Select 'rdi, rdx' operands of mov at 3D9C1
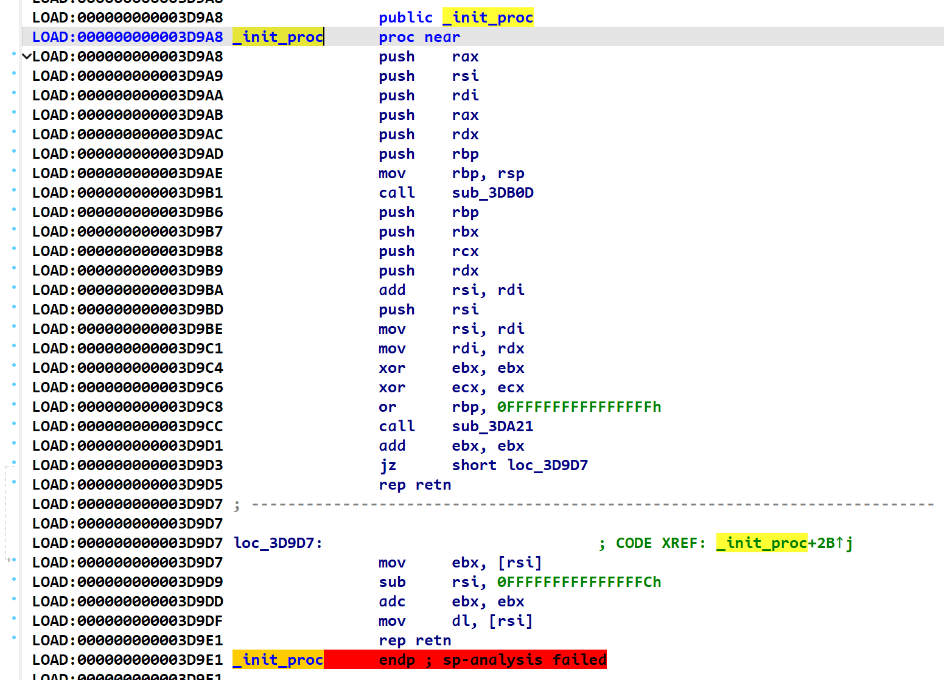This screenshot has width=944, height=680. (x=488, y=349)
